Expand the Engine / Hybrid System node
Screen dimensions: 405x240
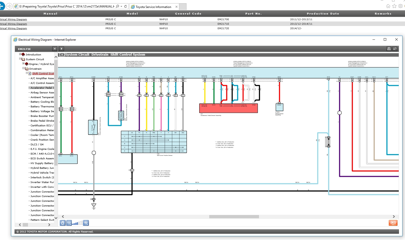(x=23, y=63)
